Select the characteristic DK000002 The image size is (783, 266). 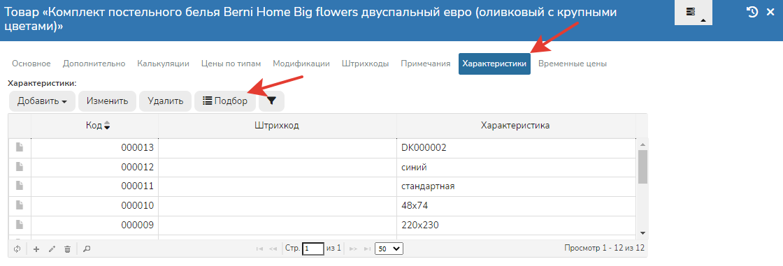coord(516,148)
